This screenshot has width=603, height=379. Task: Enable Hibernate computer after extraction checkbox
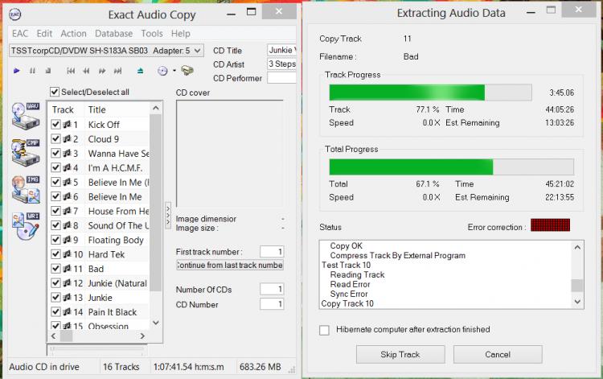pyautogui.click(x=324, y=330)
